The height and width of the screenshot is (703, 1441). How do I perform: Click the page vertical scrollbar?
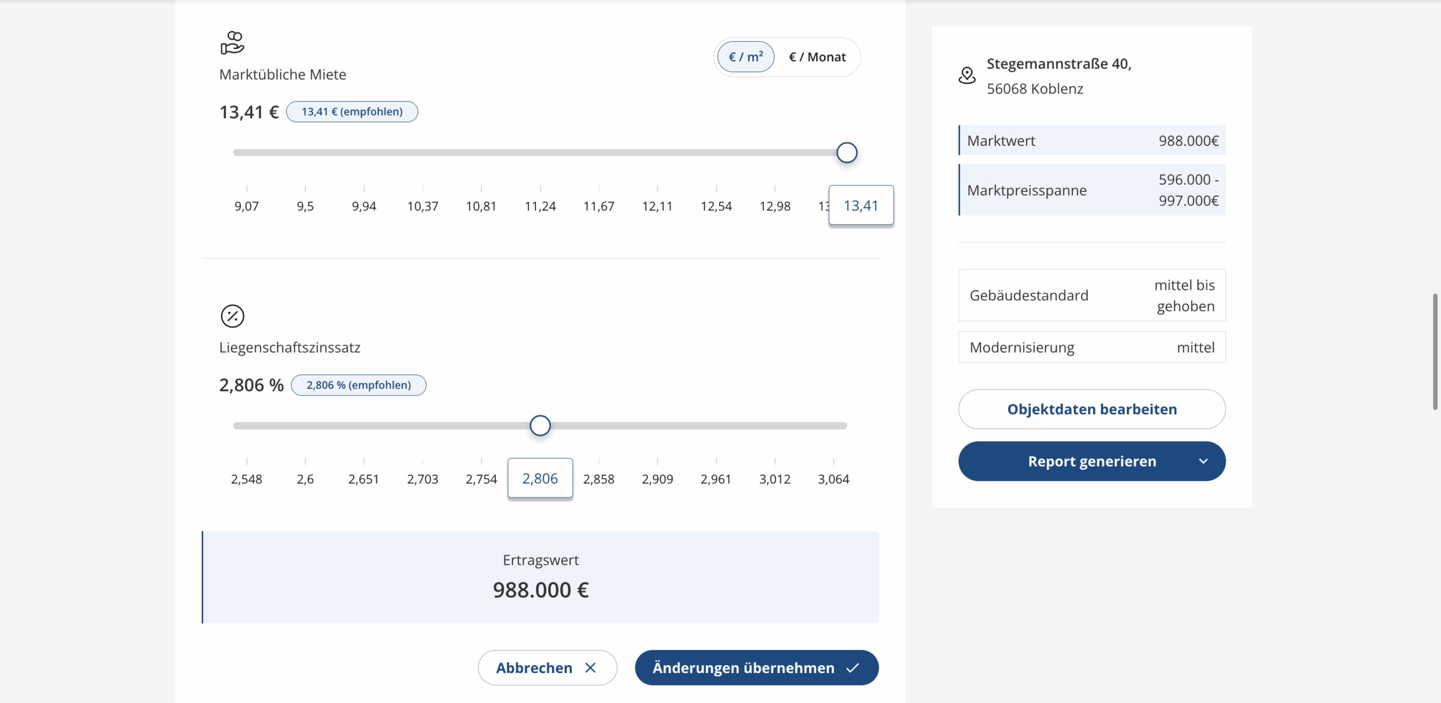tap(1435, 351)
